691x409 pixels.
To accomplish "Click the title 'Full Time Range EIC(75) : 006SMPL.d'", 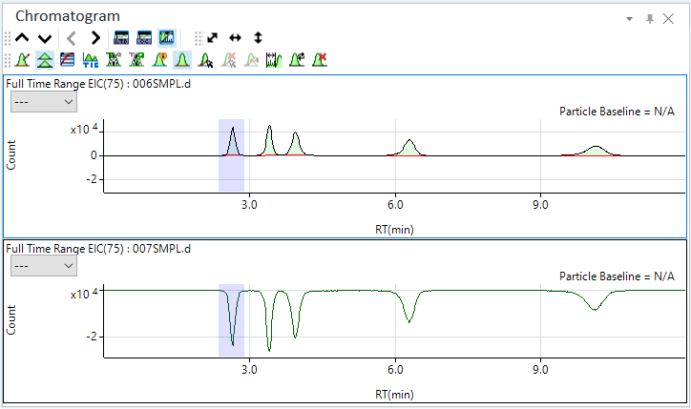I will click(98, 84).
